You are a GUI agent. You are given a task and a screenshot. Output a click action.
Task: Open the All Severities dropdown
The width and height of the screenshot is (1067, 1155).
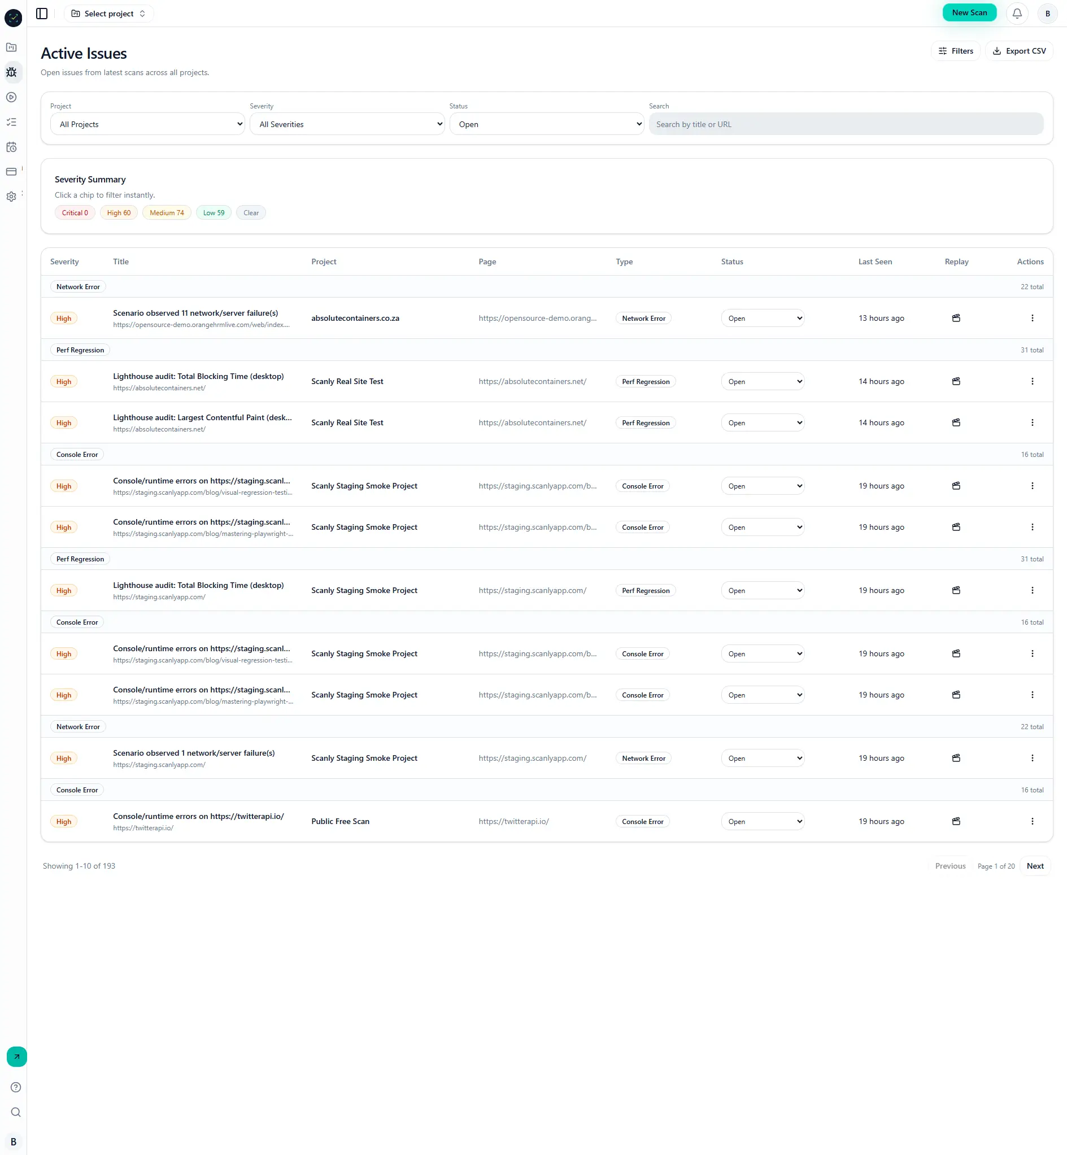pos(346,124)
